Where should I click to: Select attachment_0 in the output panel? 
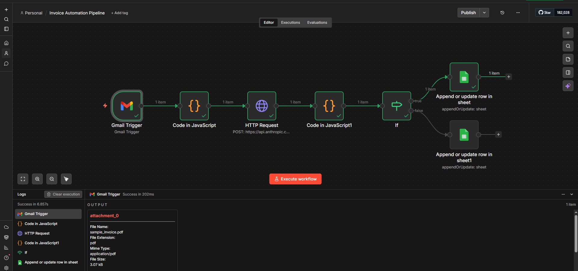click(x=104, y=216)
